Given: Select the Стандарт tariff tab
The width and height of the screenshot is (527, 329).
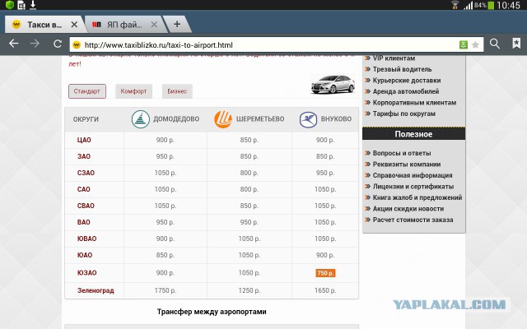Looking at the screenshot, I should click(x=87, y=91).
